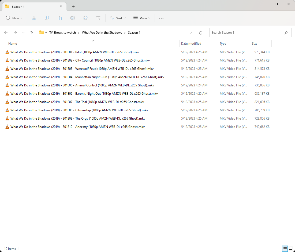The height and width of the screenshot is (252, 295).
Task: Click the Delete trash icon
Action: click(x=98, y=18)
